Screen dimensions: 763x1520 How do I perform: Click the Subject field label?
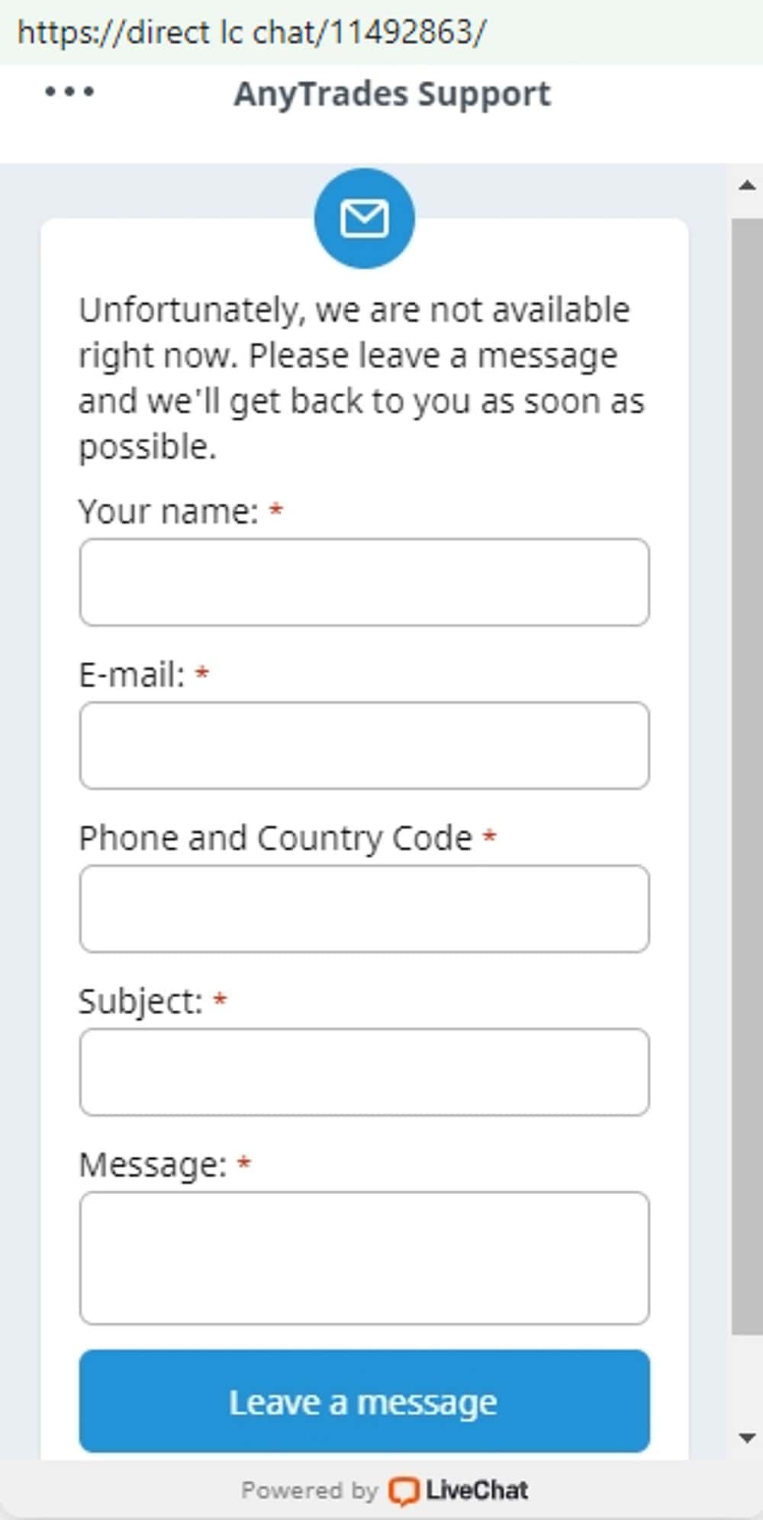pos(140,1001)
